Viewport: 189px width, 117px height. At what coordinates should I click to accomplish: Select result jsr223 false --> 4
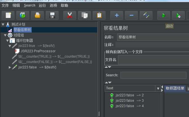(130, 106)
